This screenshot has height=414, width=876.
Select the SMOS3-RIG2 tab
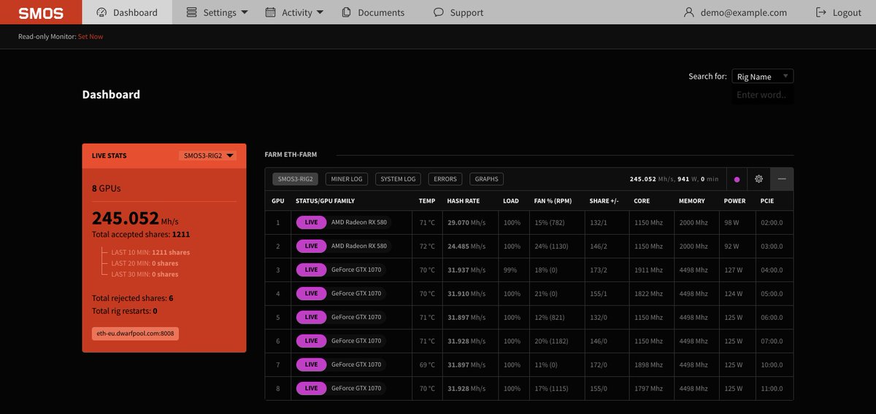click(296, 179)
